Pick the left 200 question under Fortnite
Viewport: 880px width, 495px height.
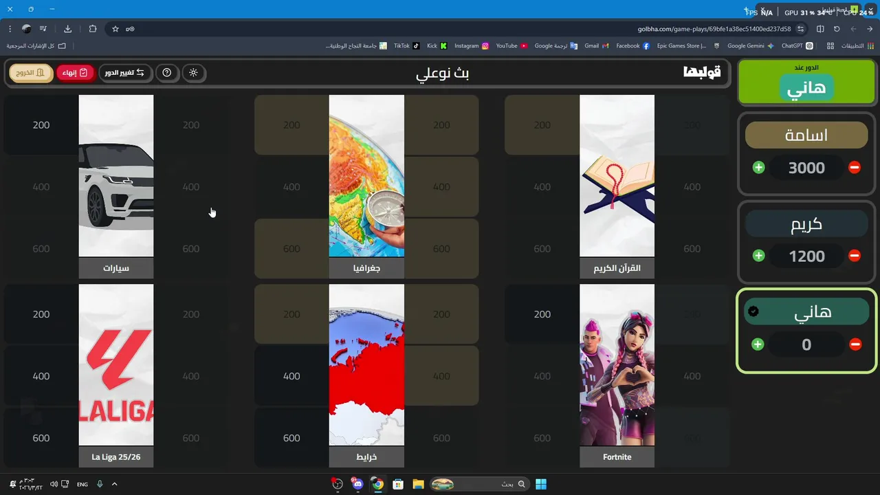click(542, 314)
